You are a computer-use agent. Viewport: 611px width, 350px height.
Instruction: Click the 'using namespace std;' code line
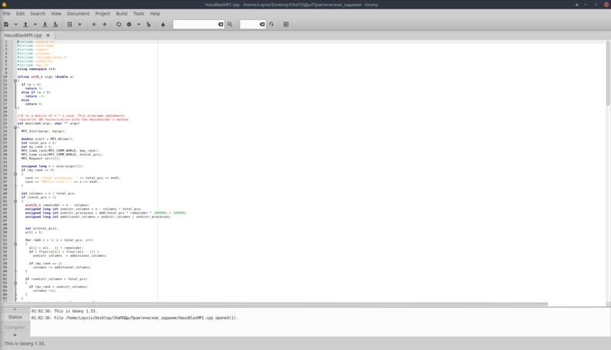click(37, 69)
